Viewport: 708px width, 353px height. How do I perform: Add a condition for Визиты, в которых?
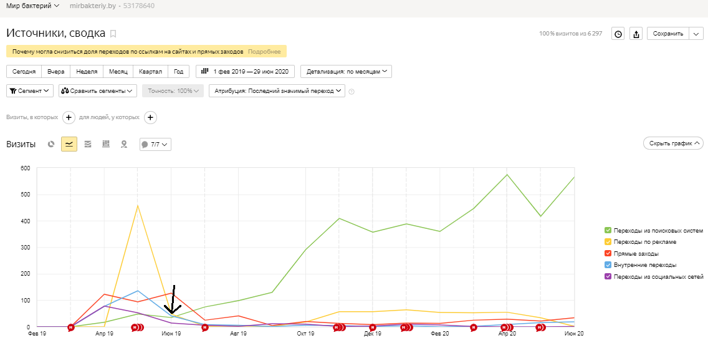69,117
